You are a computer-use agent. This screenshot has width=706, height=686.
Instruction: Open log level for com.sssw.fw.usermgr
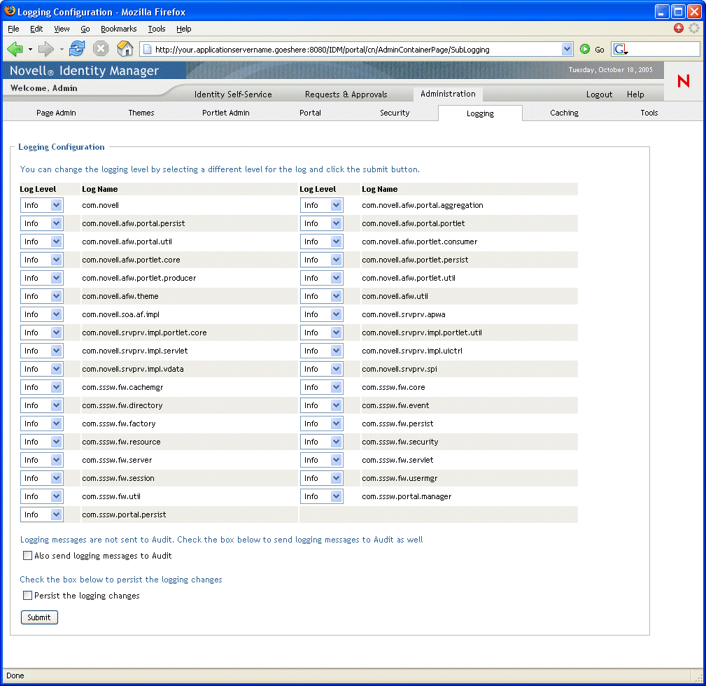[x=321, y=478]
